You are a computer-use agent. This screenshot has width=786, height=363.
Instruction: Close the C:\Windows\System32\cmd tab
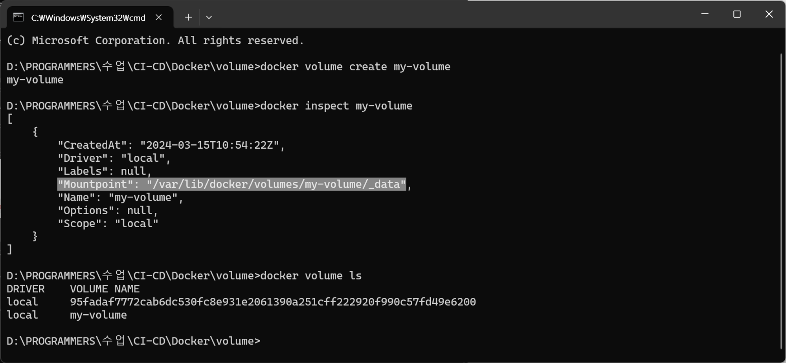click(x=159, y=17)
